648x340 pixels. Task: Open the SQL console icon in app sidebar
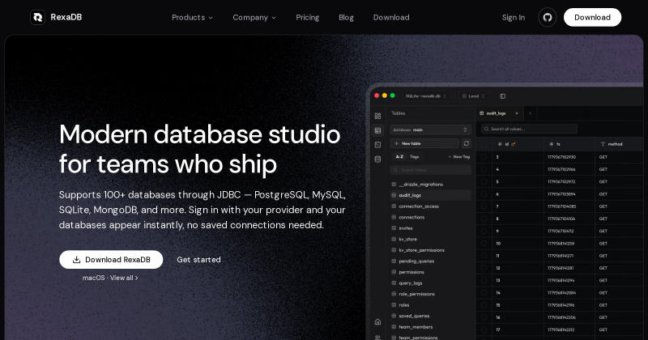(x=377, y=145)
